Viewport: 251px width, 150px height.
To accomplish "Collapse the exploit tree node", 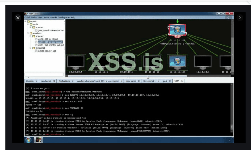I will point(25,21).
